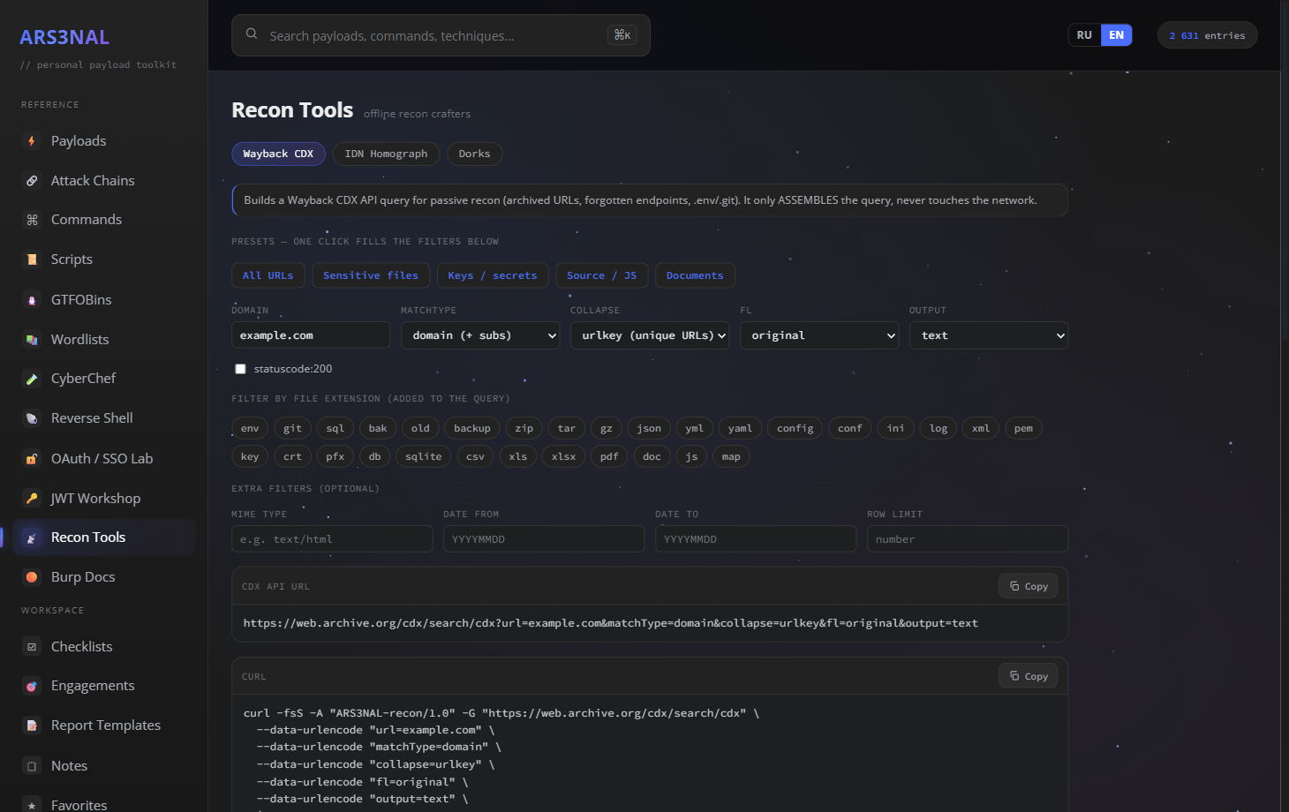Image resolution: width=1289 pixels, height=812 pixels.
Task: Toggle the xlsx extension filter
Action: pos(563,456)
